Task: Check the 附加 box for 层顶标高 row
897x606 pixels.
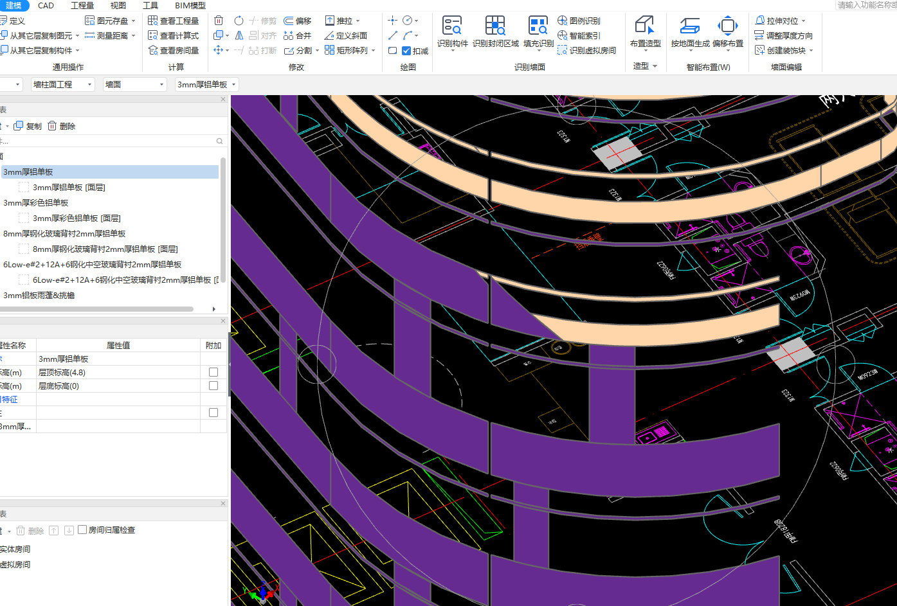Action: point(213,372)
